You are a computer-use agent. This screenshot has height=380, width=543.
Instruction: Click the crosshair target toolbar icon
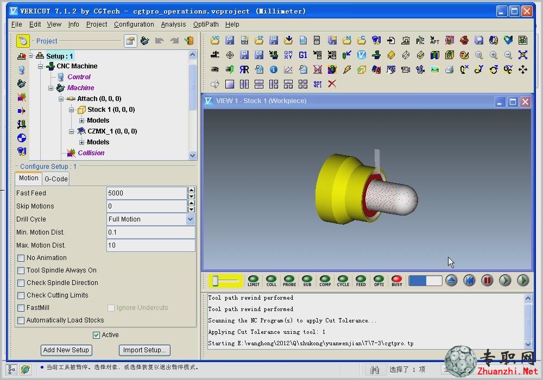point(230,55)
